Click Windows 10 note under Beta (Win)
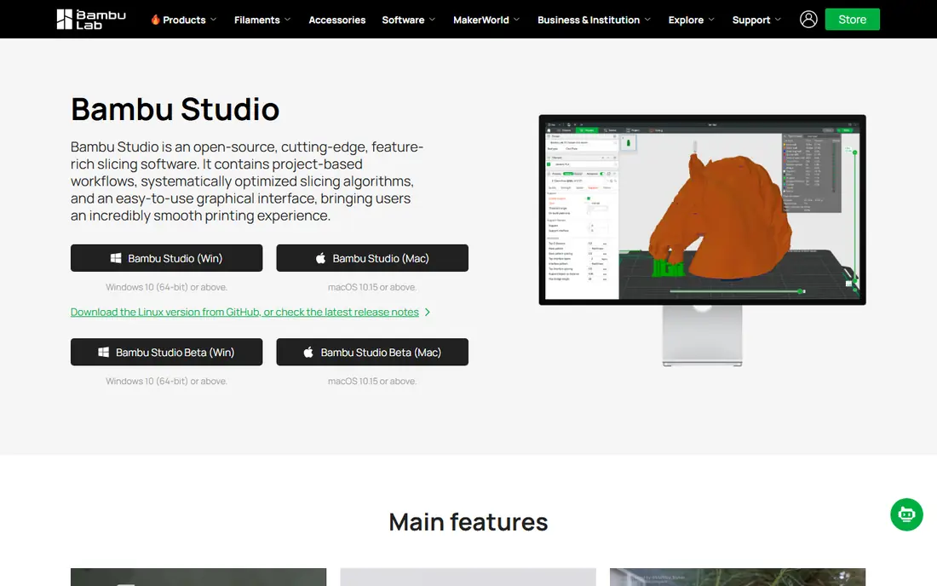 (166, 381)
